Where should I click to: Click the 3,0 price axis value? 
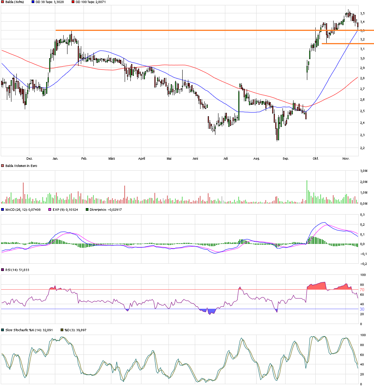pyautogui.click(x=362, y=58)
